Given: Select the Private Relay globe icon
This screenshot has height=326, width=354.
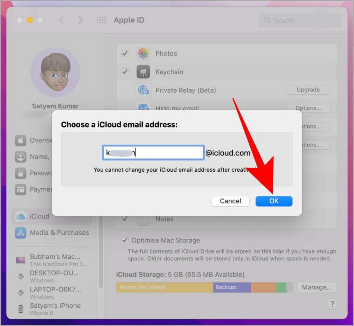Looking at the screenshot, I should coord(143,90).
